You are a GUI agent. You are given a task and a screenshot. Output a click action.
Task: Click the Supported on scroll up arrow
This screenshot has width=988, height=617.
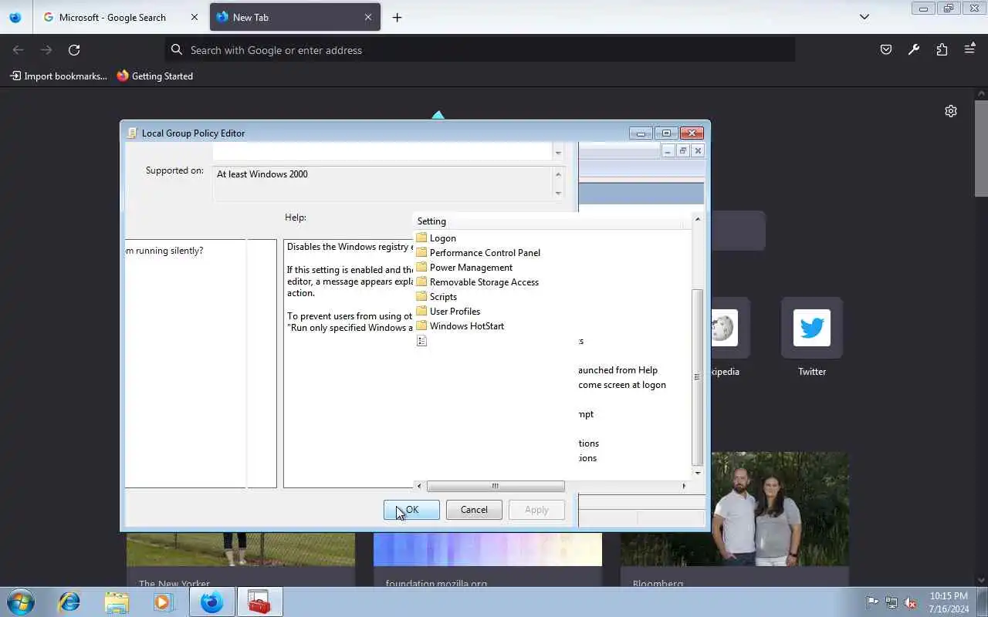pos(558,174)
